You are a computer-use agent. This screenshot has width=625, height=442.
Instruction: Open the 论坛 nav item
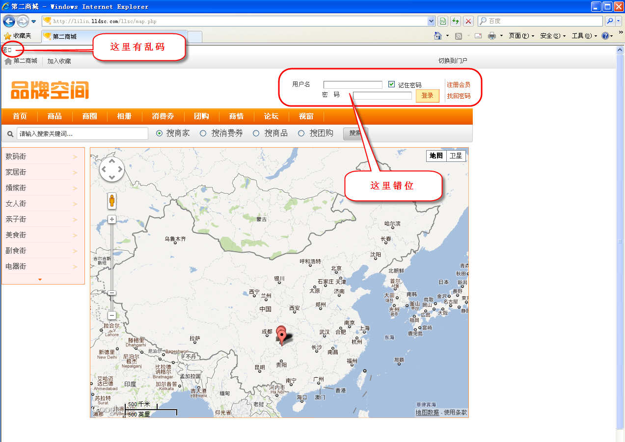pyautogui.click(x=271, y=116)
